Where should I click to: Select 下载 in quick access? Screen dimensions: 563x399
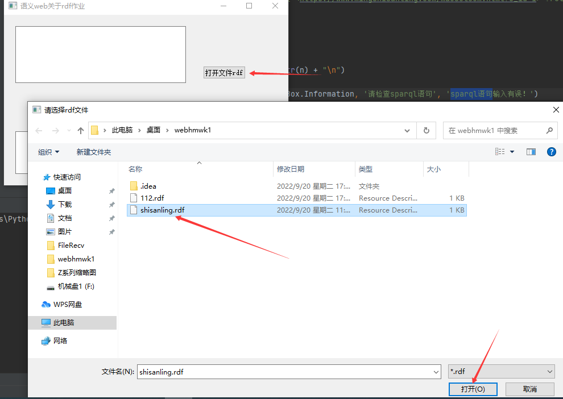(65, 204)
